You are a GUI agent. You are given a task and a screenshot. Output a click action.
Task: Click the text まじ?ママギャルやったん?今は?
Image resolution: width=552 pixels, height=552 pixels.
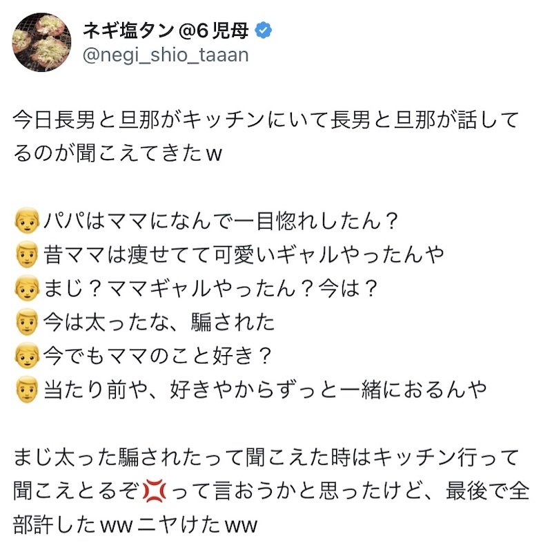(211, 289)
